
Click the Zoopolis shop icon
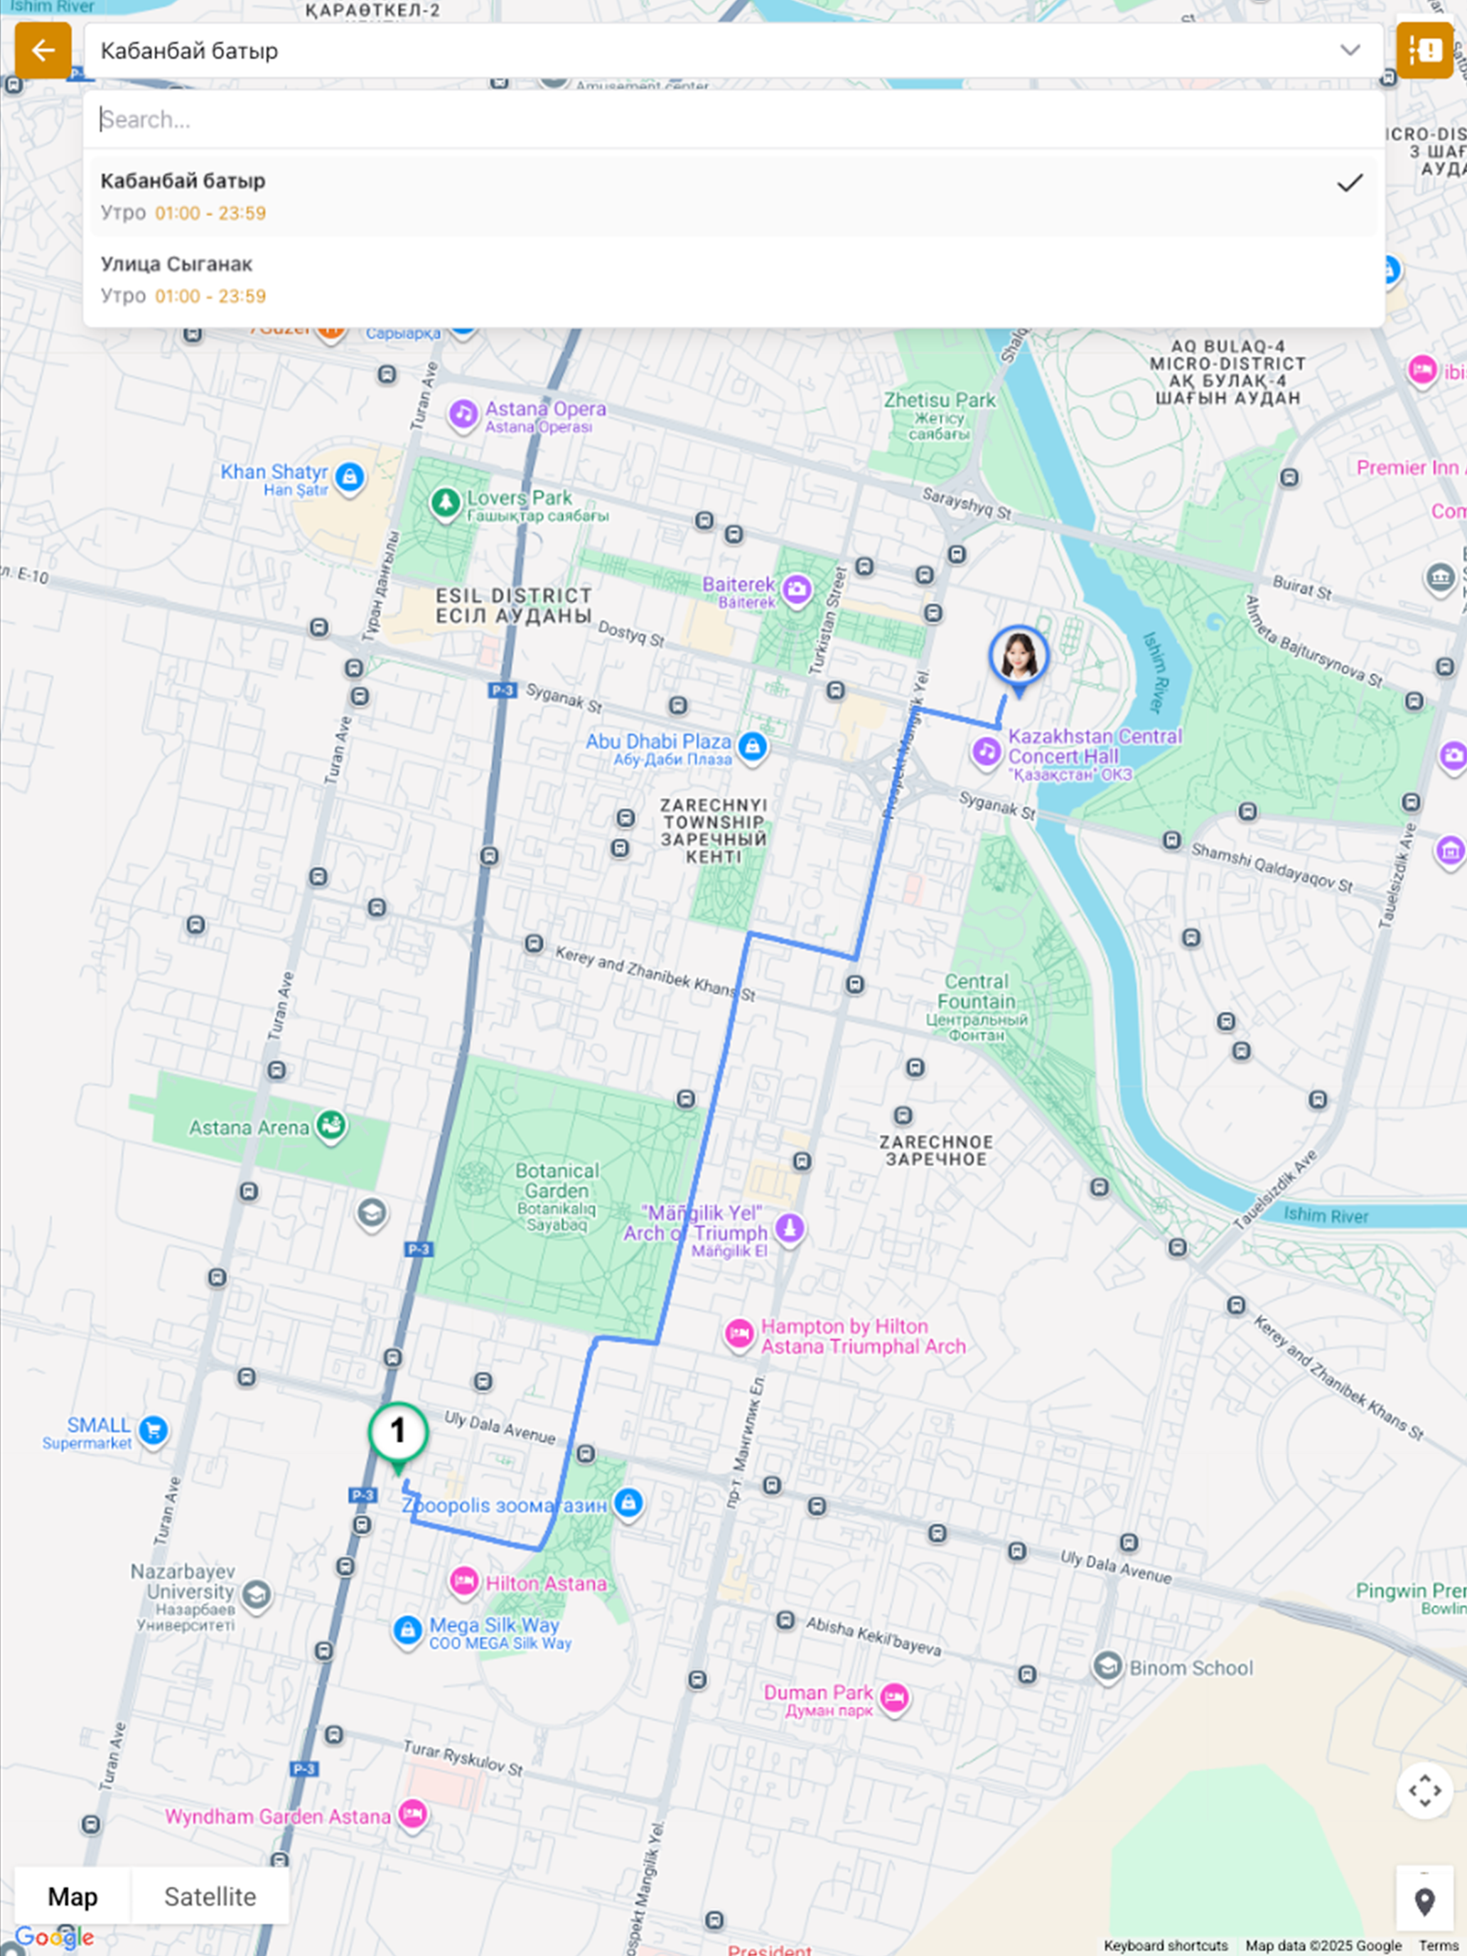(x=628, y=1503)
